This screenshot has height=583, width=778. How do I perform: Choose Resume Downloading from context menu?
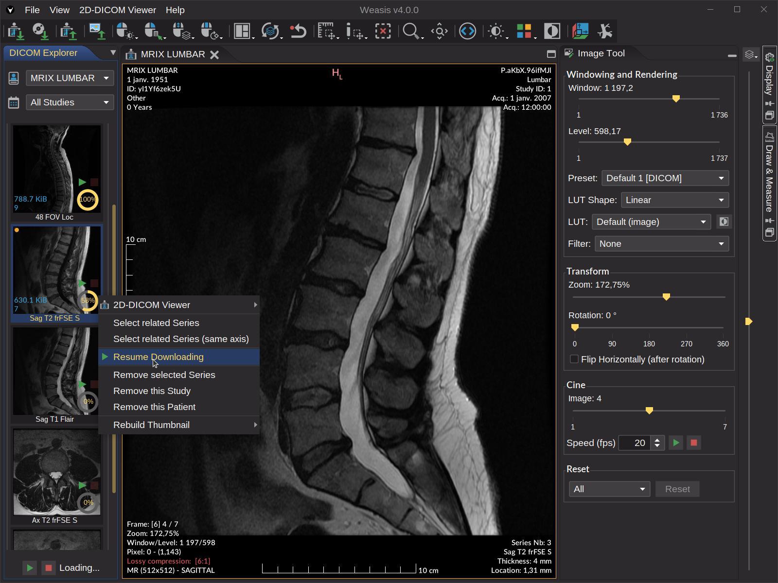(x=159, y=357)
